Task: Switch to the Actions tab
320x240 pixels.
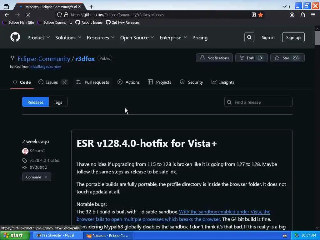Action: [x=128, y=82]
